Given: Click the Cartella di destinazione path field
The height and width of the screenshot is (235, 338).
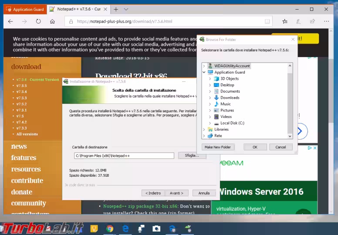Looking at the screenshot, I should coord(124,156).
